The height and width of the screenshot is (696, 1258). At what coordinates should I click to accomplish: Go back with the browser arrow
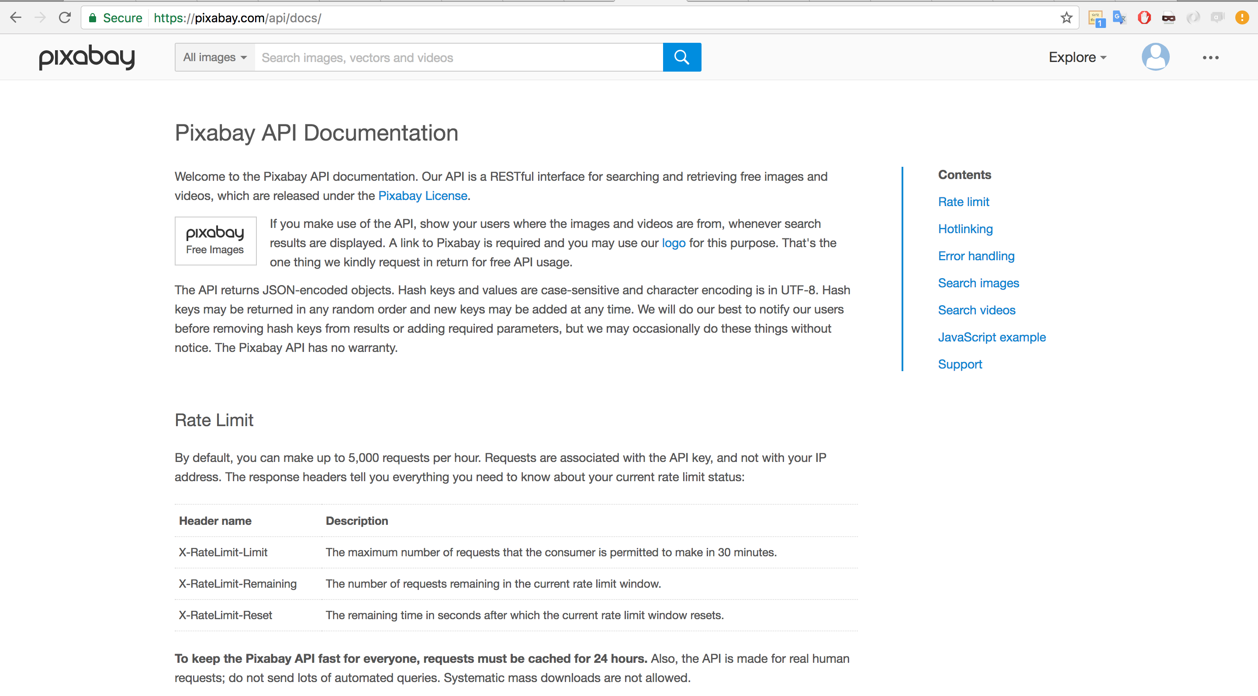(16, 18)
